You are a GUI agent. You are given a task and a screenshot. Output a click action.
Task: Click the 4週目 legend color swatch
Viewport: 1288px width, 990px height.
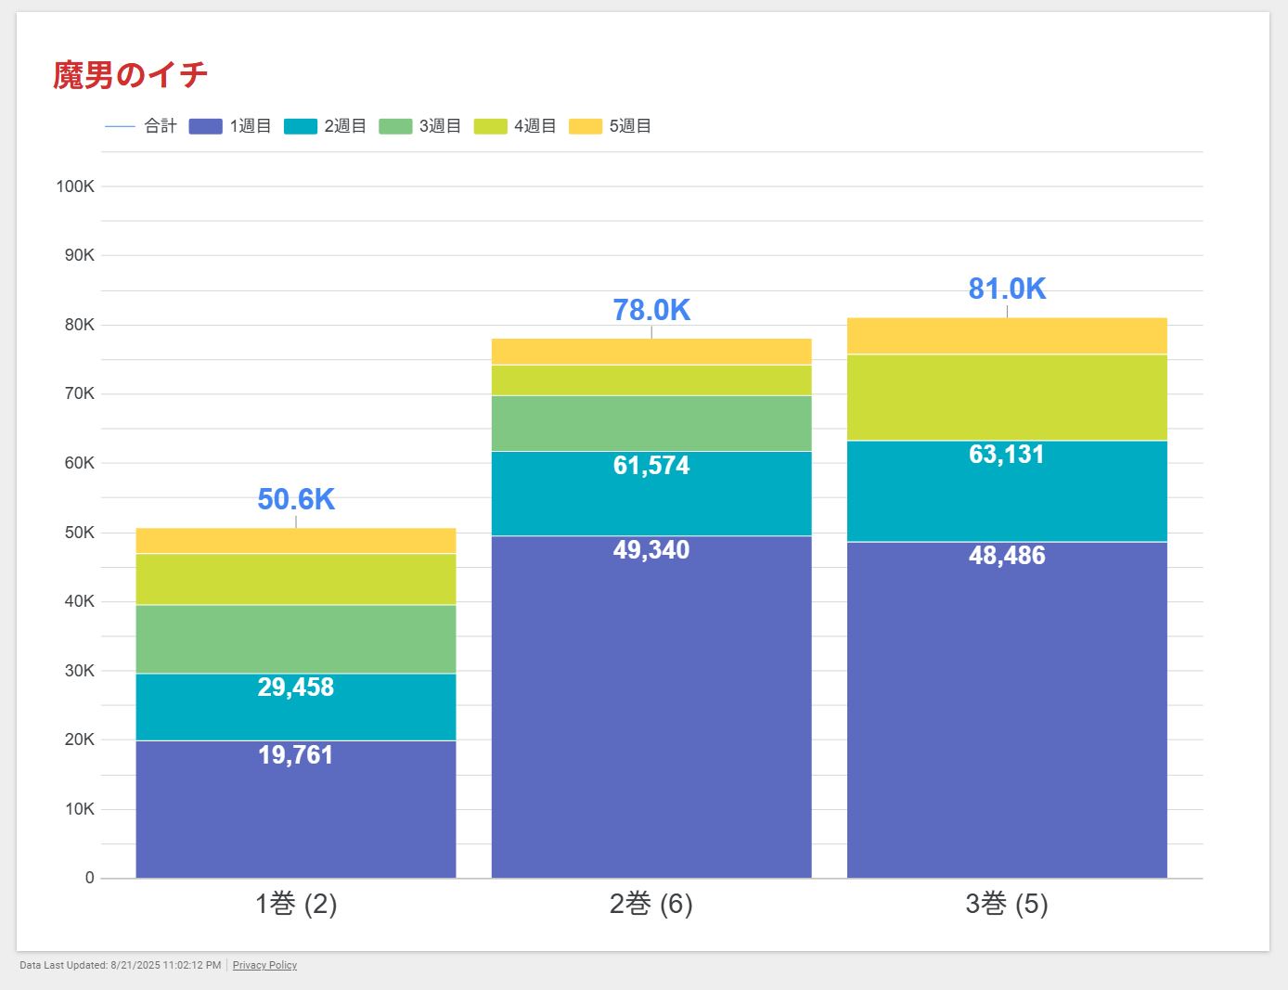(x=490, y=126)
